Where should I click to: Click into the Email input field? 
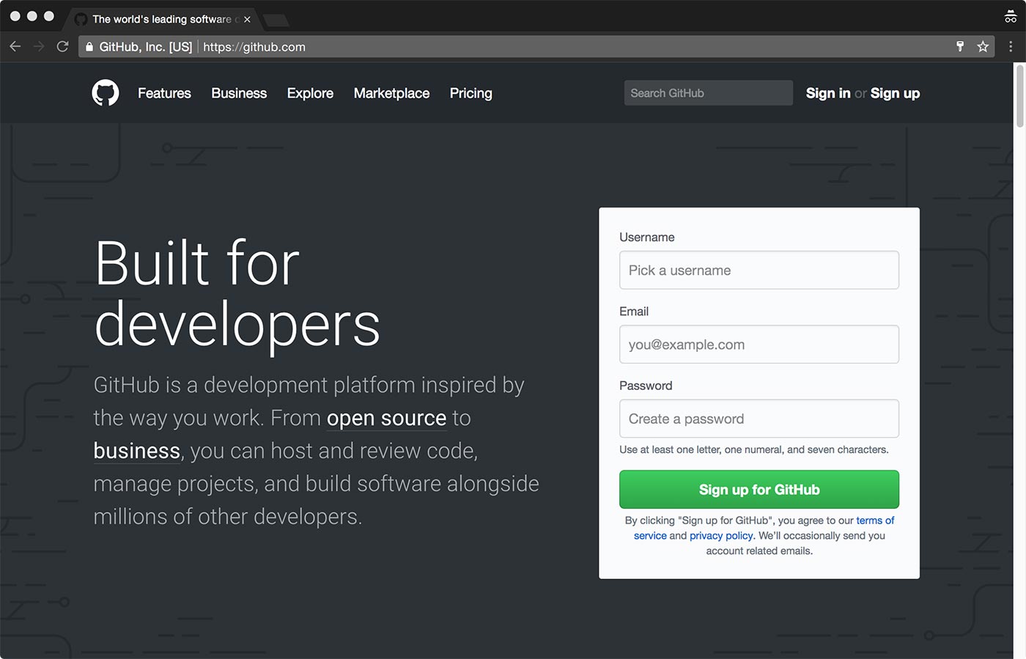pyautogui.click(x=759, y=345)
